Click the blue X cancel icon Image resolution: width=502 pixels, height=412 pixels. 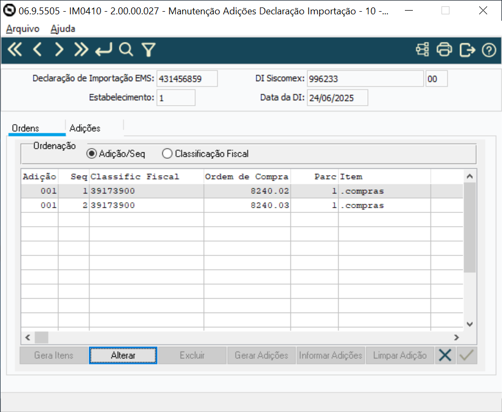coord(445,355)
